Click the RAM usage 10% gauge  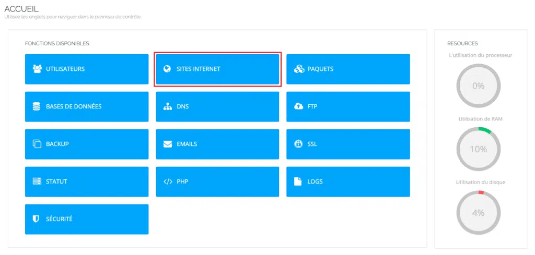pos(479,149)
